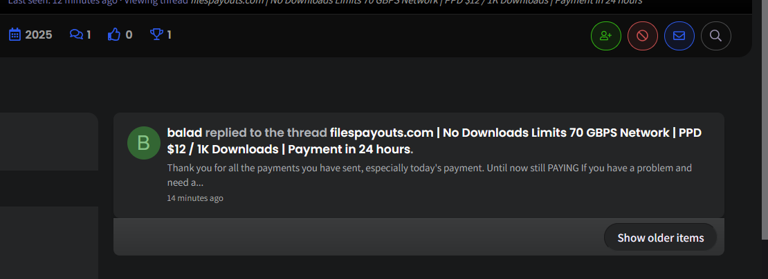This screenshot has width=768, height=279.
Task: Click the 2025 joined year text
Action: pyautogui.click(x=39, y=35)
